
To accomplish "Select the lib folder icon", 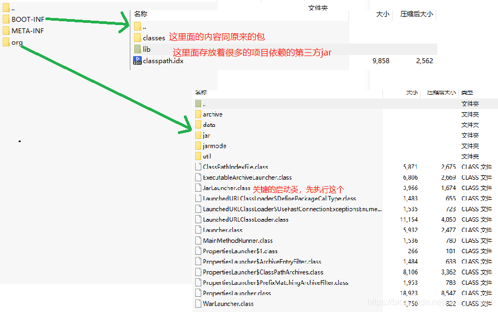I will click(x=137, y=49).
